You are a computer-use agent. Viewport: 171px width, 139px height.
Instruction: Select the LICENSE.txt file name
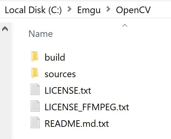(x=68, y=91)
